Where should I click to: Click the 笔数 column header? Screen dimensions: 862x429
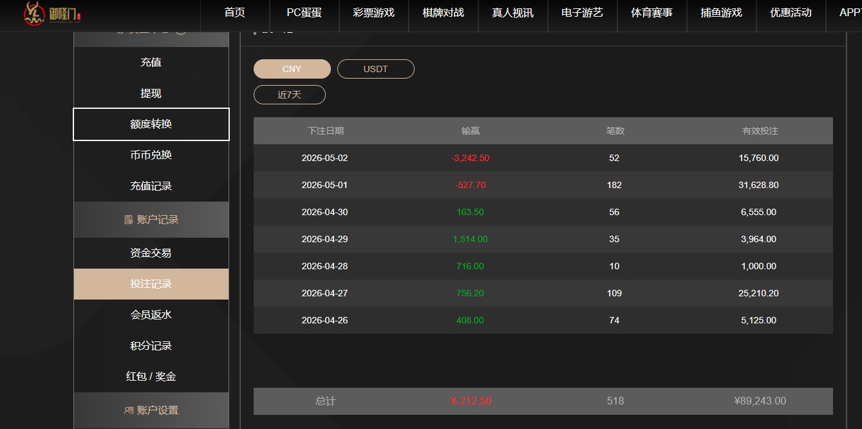615,131
